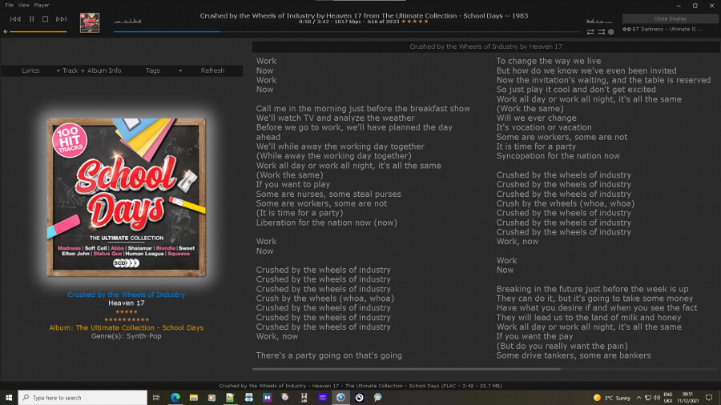Open Task View on the taskbar

point(156,398)
